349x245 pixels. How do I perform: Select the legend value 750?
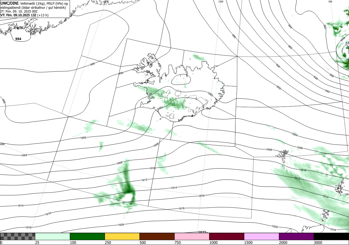pyautogui.click(x=178, y=243)
